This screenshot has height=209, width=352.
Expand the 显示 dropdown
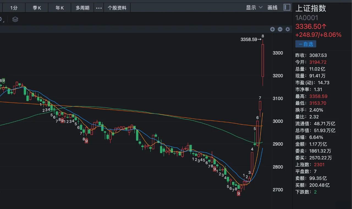click(254, 8)
